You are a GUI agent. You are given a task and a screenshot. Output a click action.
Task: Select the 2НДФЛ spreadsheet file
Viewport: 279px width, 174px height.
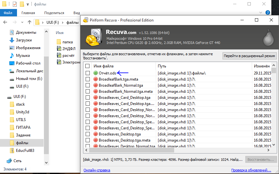click(x=68, y=48)
